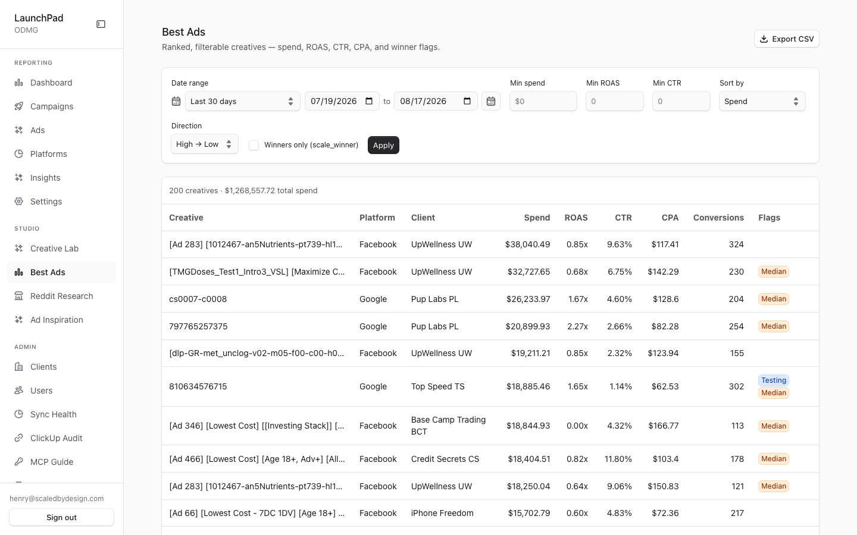This screenshot has width=857, height=535.
Task: Collapse the sidebar panel icon
Action: click(x=101, y=24)
